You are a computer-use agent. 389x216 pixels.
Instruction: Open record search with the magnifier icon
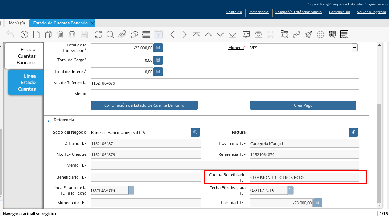tap(110, 34)
